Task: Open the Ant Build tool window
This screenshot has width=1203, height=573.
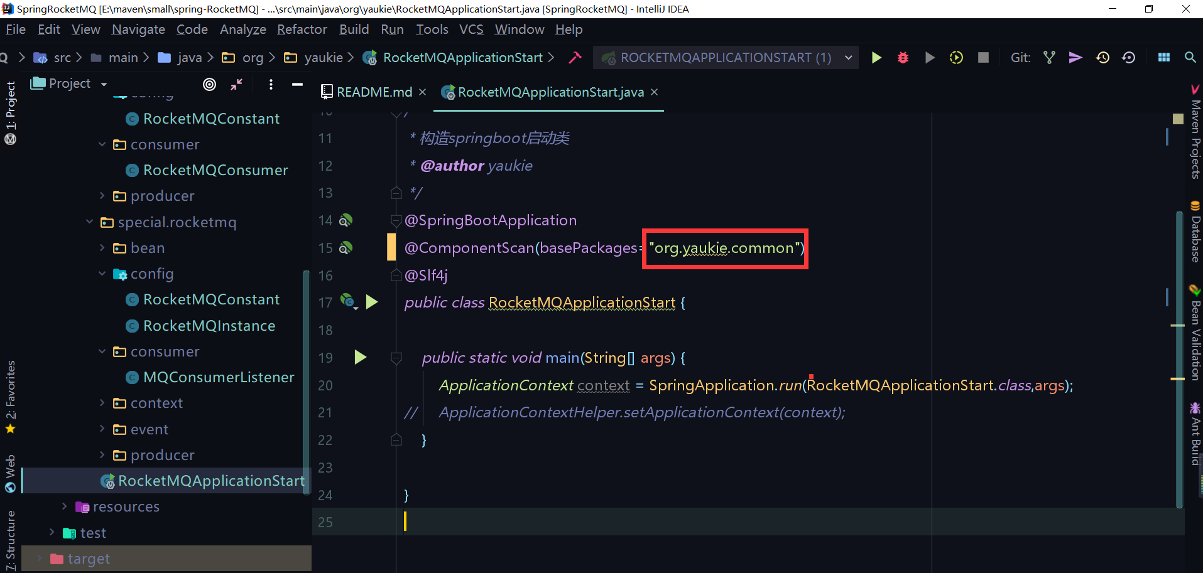Action: (x=1195, y=434)
